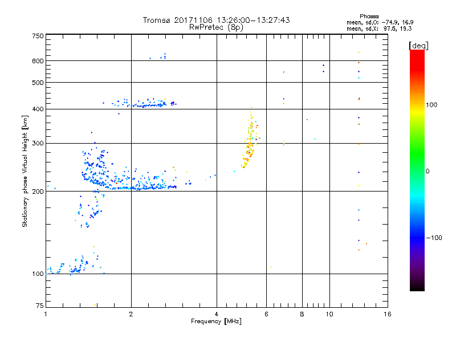
Task: Click the height axis label "500"
Action: pos(38,83)
